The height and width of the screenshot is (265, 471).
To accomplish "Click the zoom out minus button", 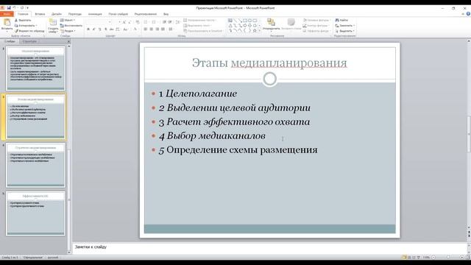I will pyautogui.click(x=433, y=257).
